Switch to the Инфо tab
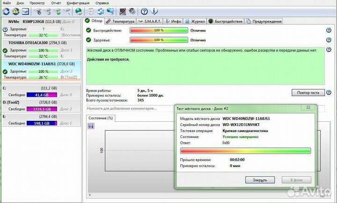Image resolution: width=337 pixels, height=203 pixels. click(173, 21)
